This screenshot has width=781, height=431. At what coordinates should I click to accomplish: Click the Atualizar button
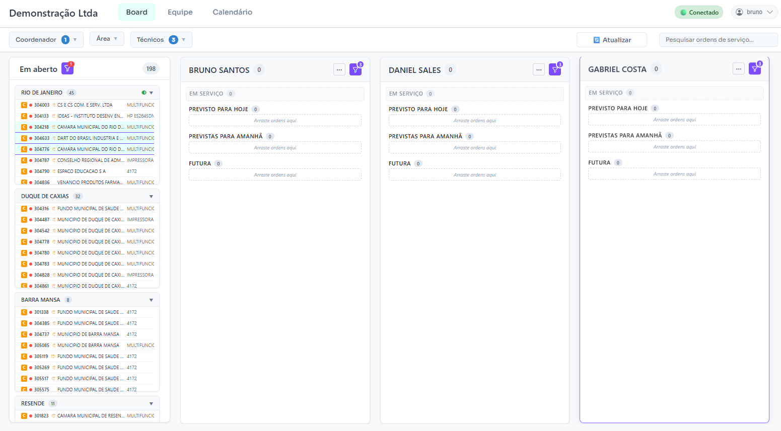[611, 39]
